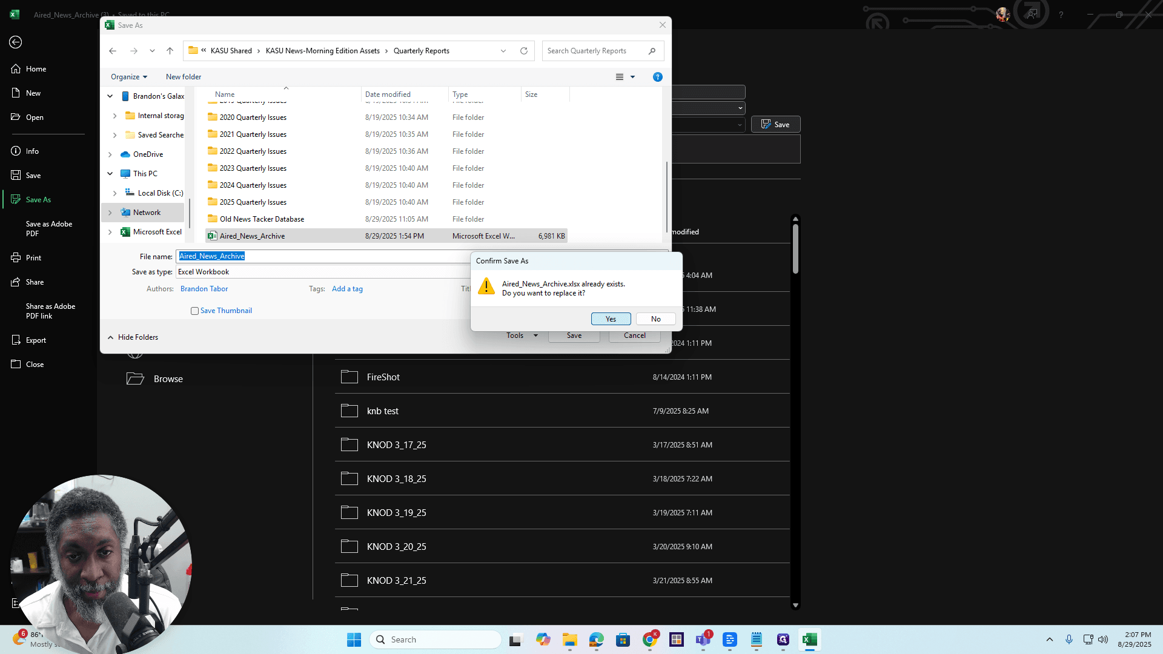Refresh the Quarterly Reports folder view
The width and height of the screenshot is (1163, 654).
[523, 51]
